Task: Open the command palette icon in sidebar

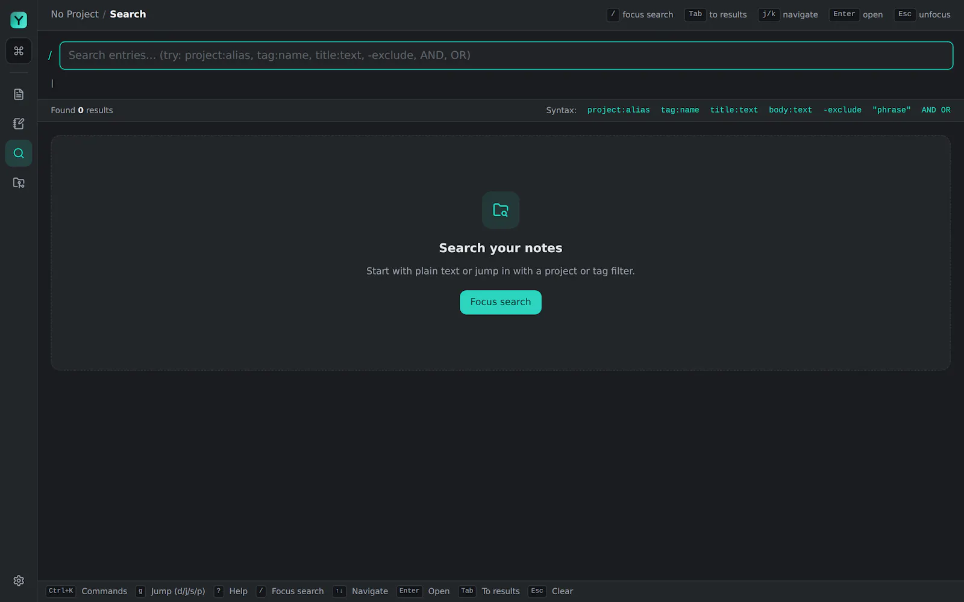Action: pos(19,51)
